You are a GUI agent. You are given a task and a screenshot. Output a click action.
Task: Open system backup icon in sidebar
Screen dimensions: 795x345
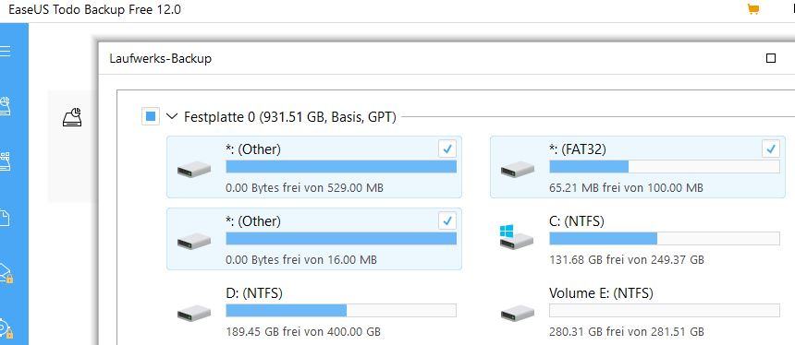click(x=5, y=161)
